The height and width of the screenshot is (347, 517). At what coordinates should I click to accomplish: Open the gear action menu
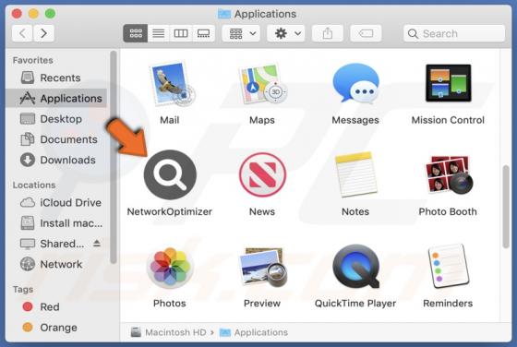click(286, 33)
